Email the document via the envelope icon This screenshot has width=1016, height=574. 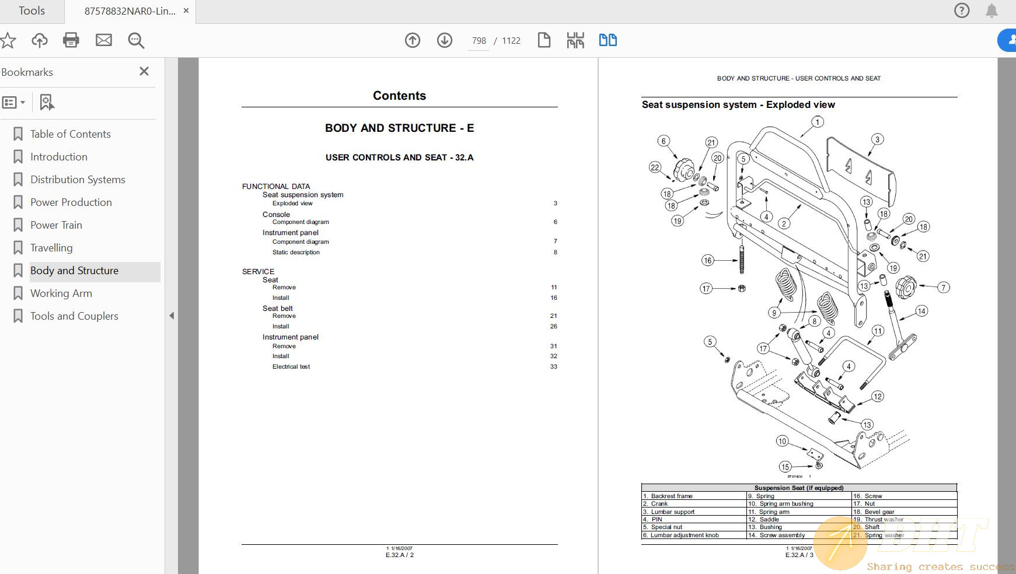click(103, 40)
